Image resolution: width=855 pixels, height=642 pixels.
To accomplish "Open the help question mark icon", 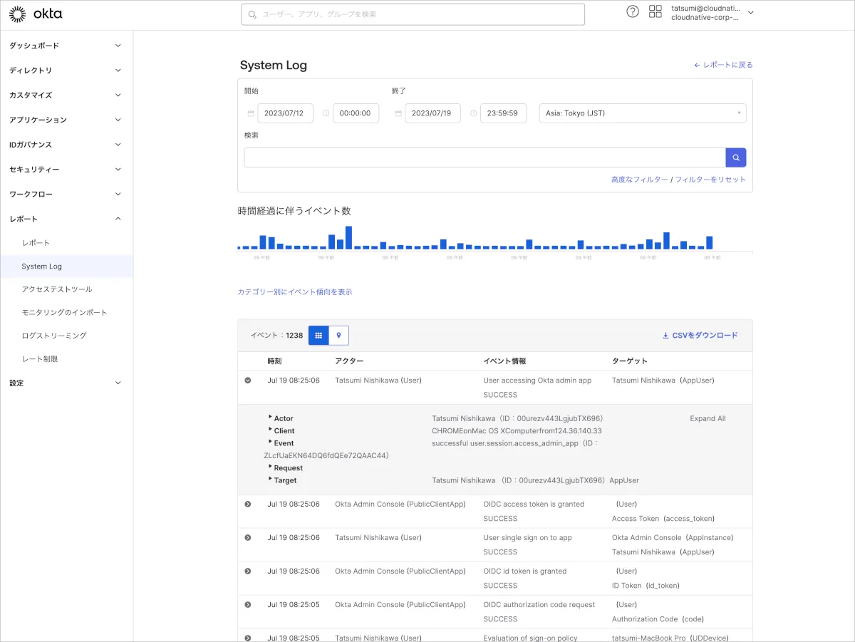I will tap(632, 11).
